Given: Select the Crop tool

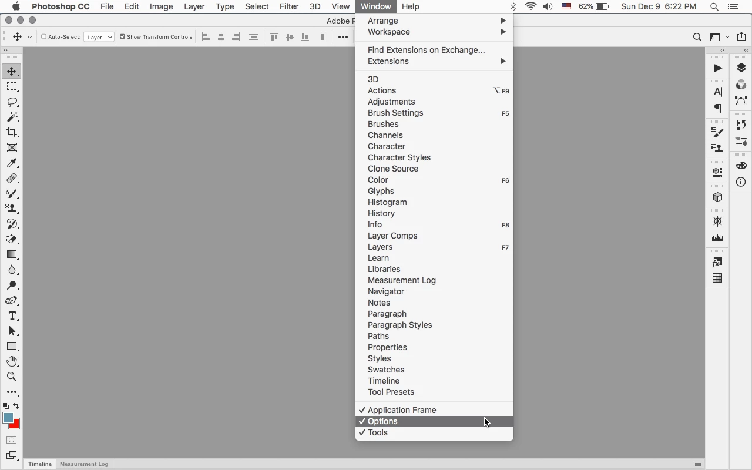Looking at the screenshot, I should 12,132.
